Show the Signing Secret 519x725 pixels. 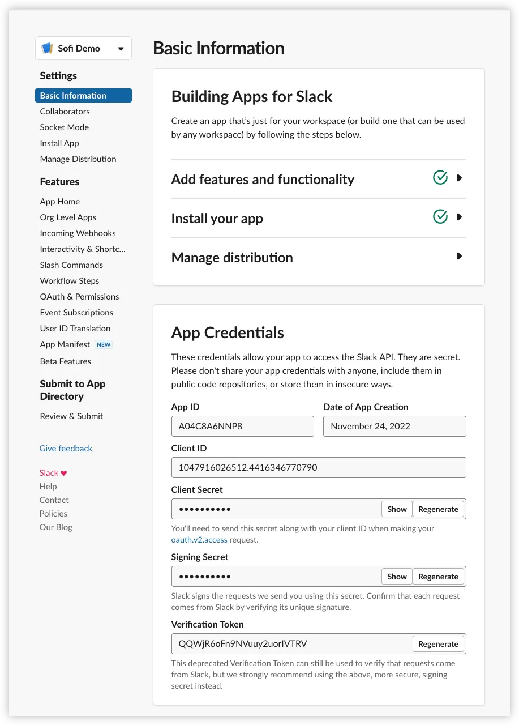point(397,577)
